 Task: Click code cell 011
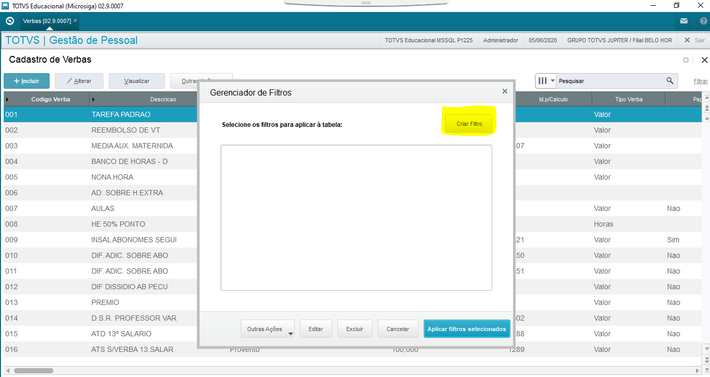pos(11,271)
